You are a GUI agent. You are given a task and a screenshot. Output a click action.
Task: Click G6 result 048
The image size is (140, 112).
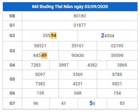(78, 93)
